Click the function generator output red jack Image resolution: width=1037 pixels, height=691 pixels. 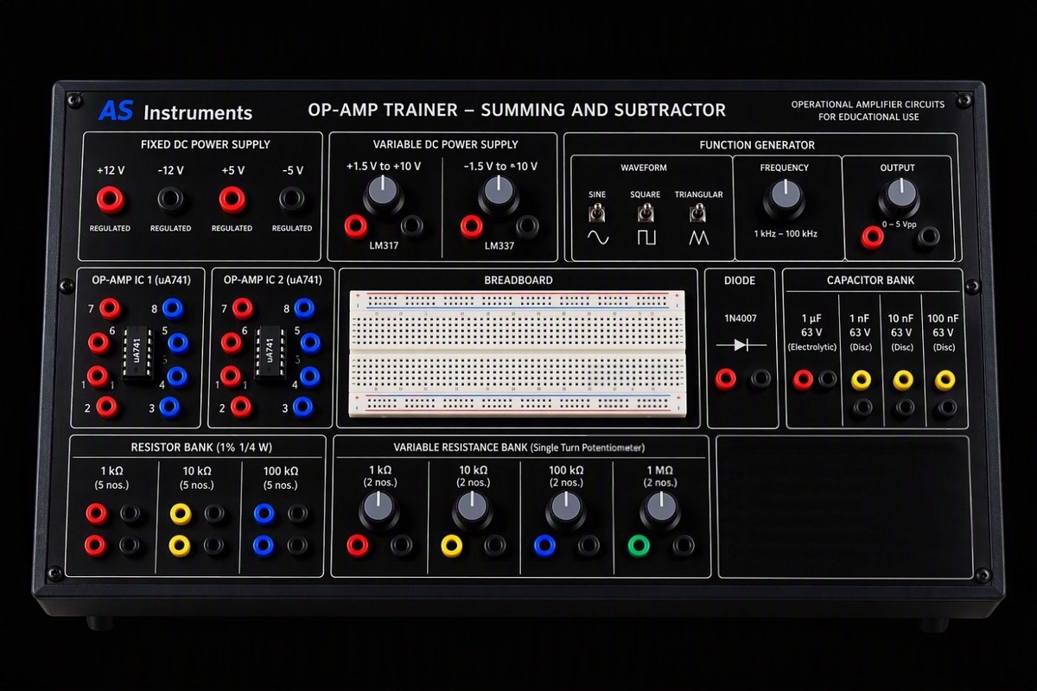(x=873, y=237)
